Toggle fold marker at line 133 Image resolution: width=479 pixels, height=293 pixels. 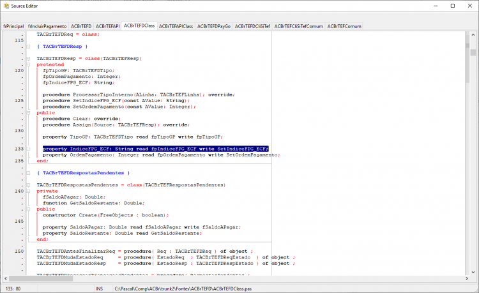pos(28,149)
